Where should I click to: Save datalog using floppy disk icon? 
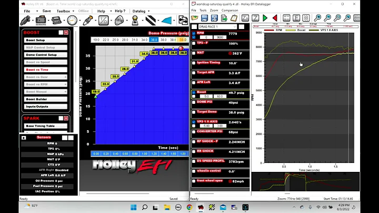point(204,18)
